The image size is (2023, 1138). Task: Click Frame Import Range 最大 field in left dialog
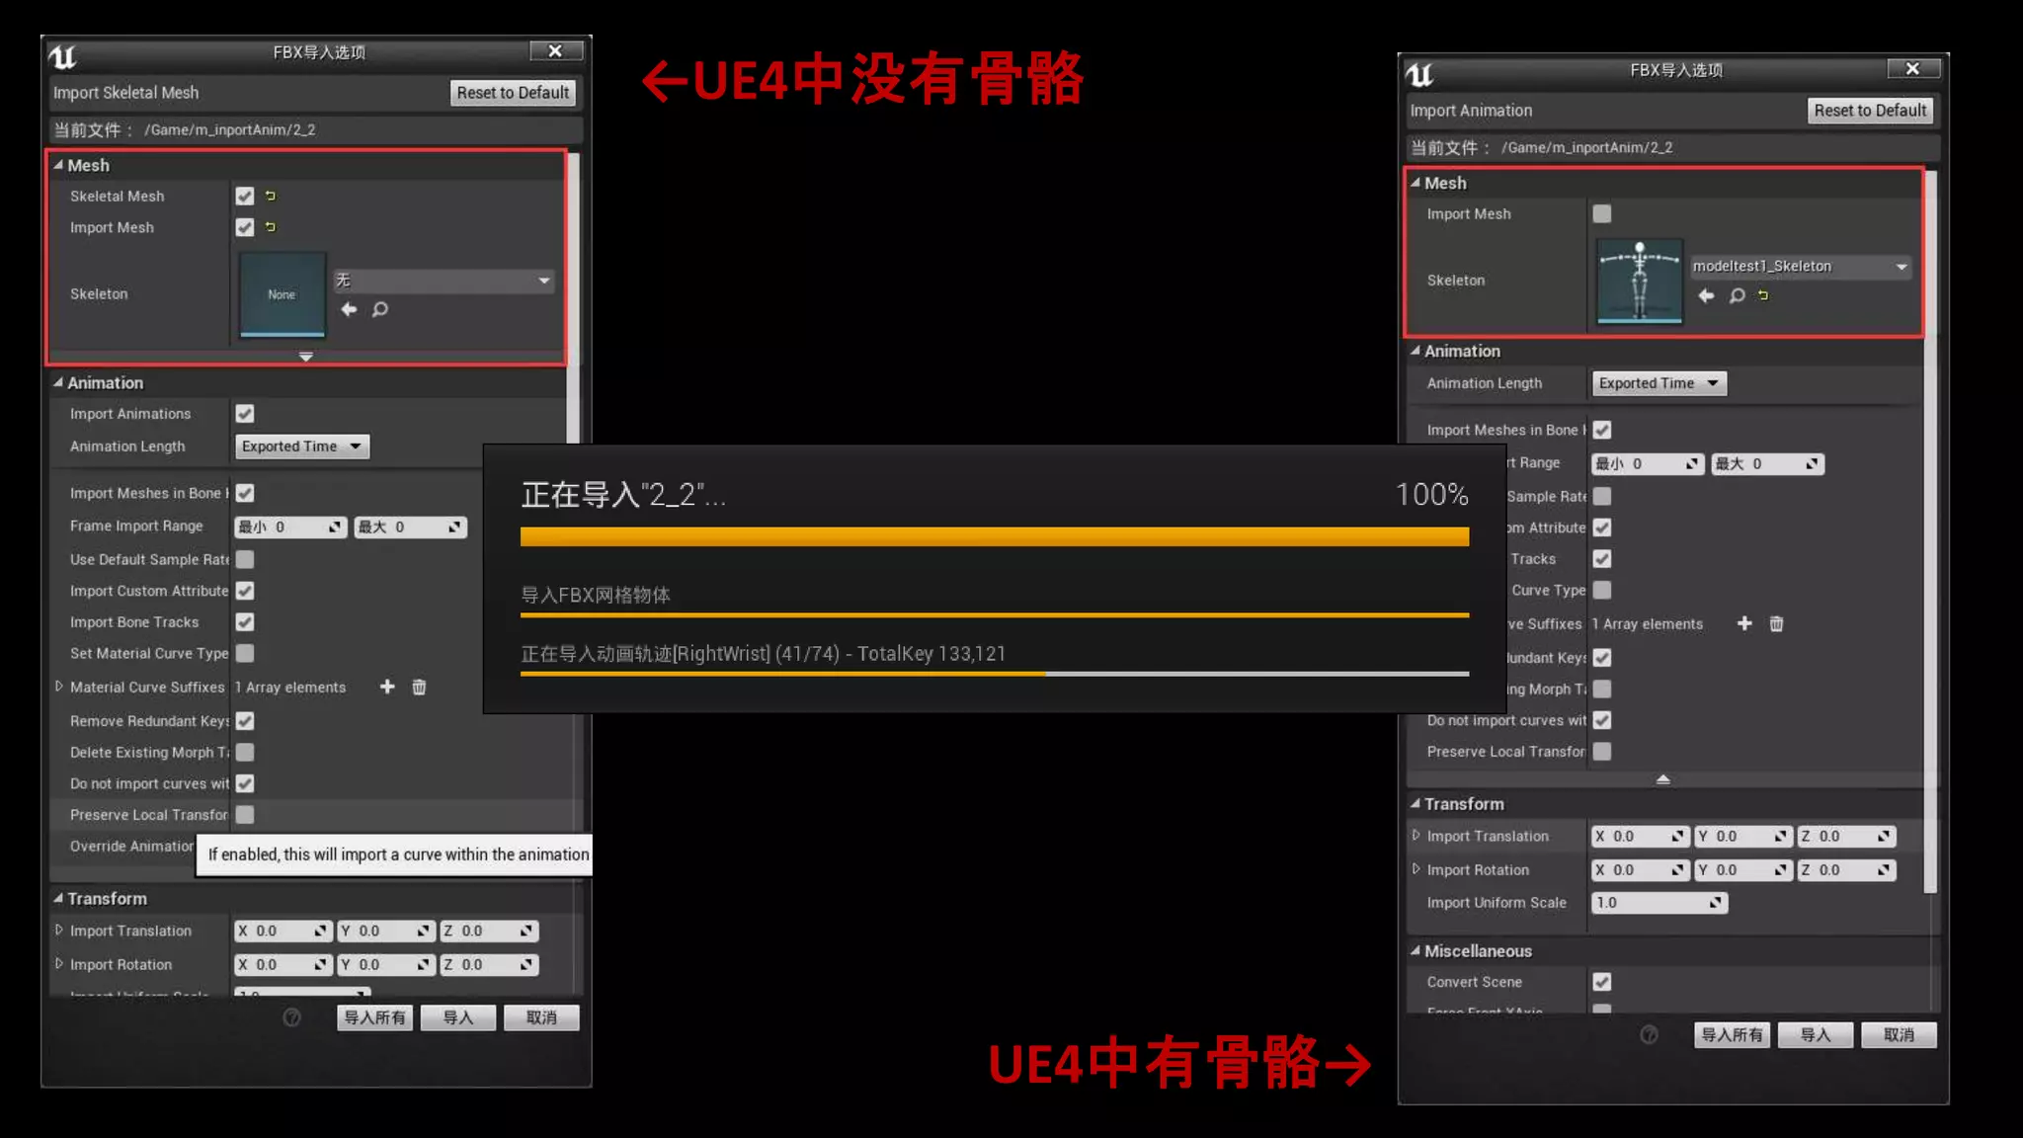pyautogui.click(x=411, y=527)
